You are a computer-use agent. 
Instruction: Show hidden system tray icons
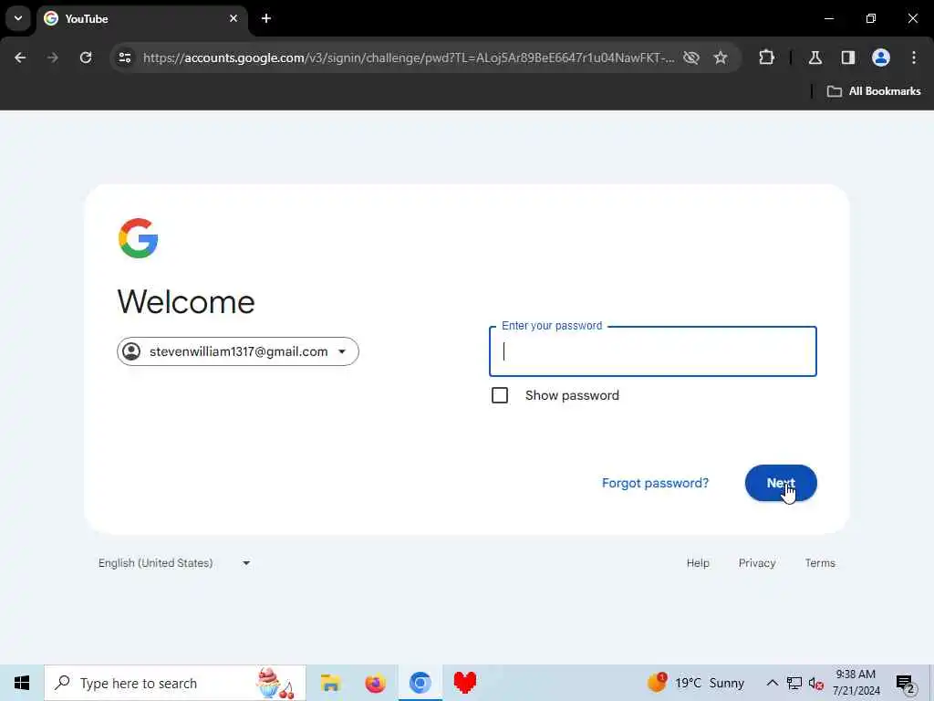pyautogui.click(x=772, y=683)
